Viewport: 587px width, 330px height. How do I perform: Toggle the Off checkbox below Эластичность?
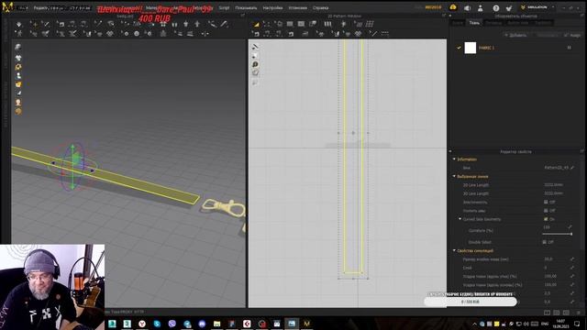click(546, 211)
